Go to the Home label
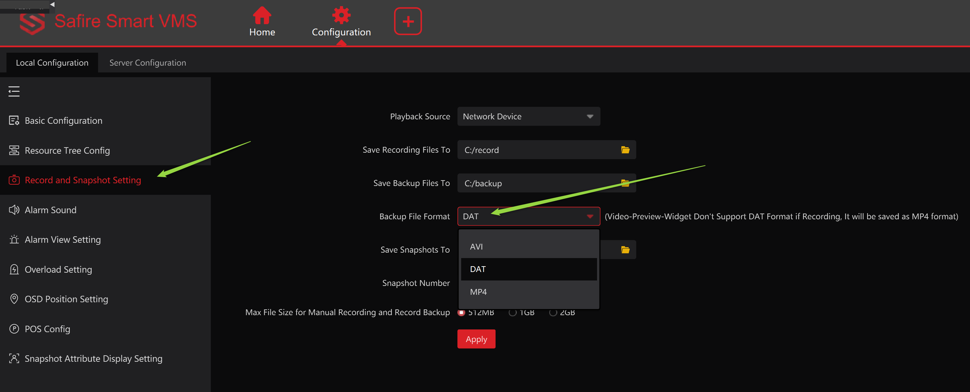The image size is (970, 392). [x=262, y=32]
